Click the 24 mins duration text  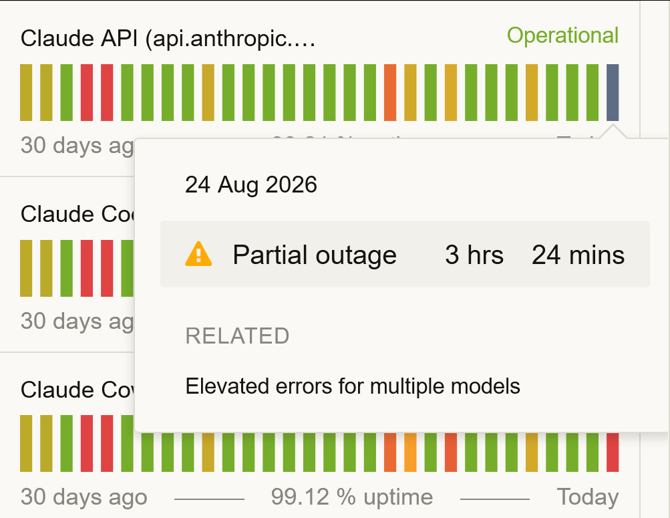click(x=578, y=255)
